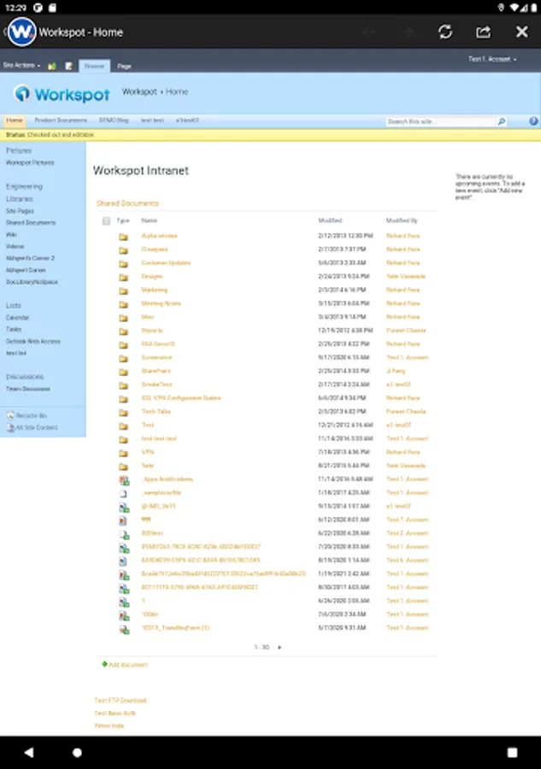541x769 pixels.
Task: Select the Product Documents navigation tab
Action: [x=61, y=120]
